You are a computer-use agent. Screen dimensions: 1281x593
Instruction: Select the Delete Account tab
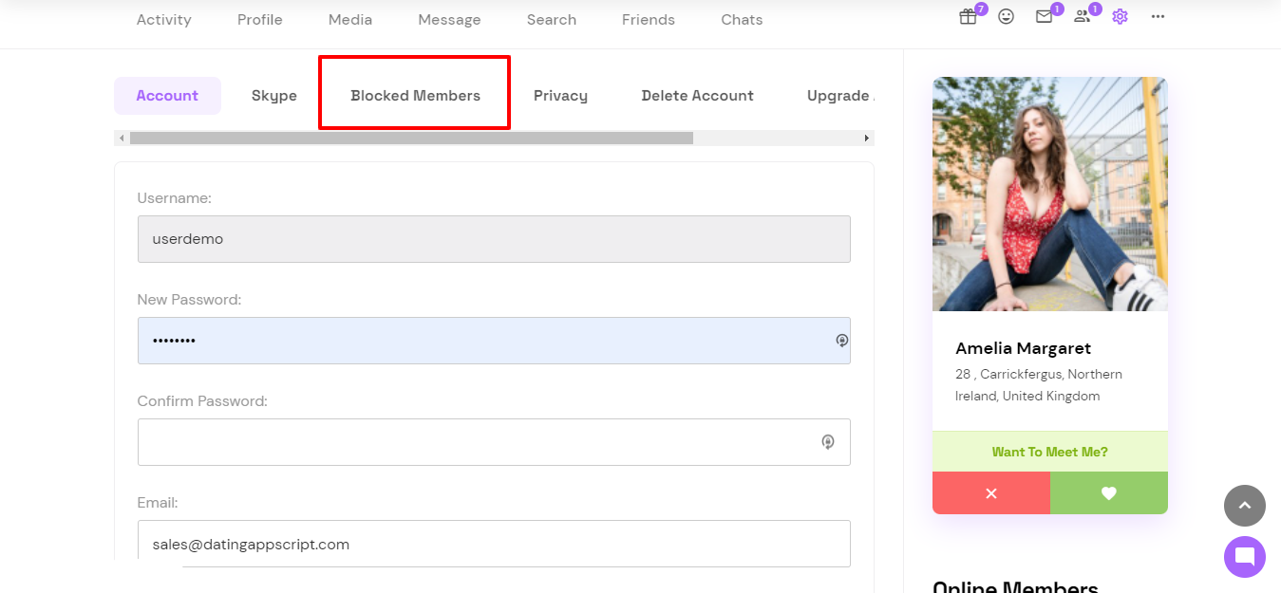tap(697, 96)
